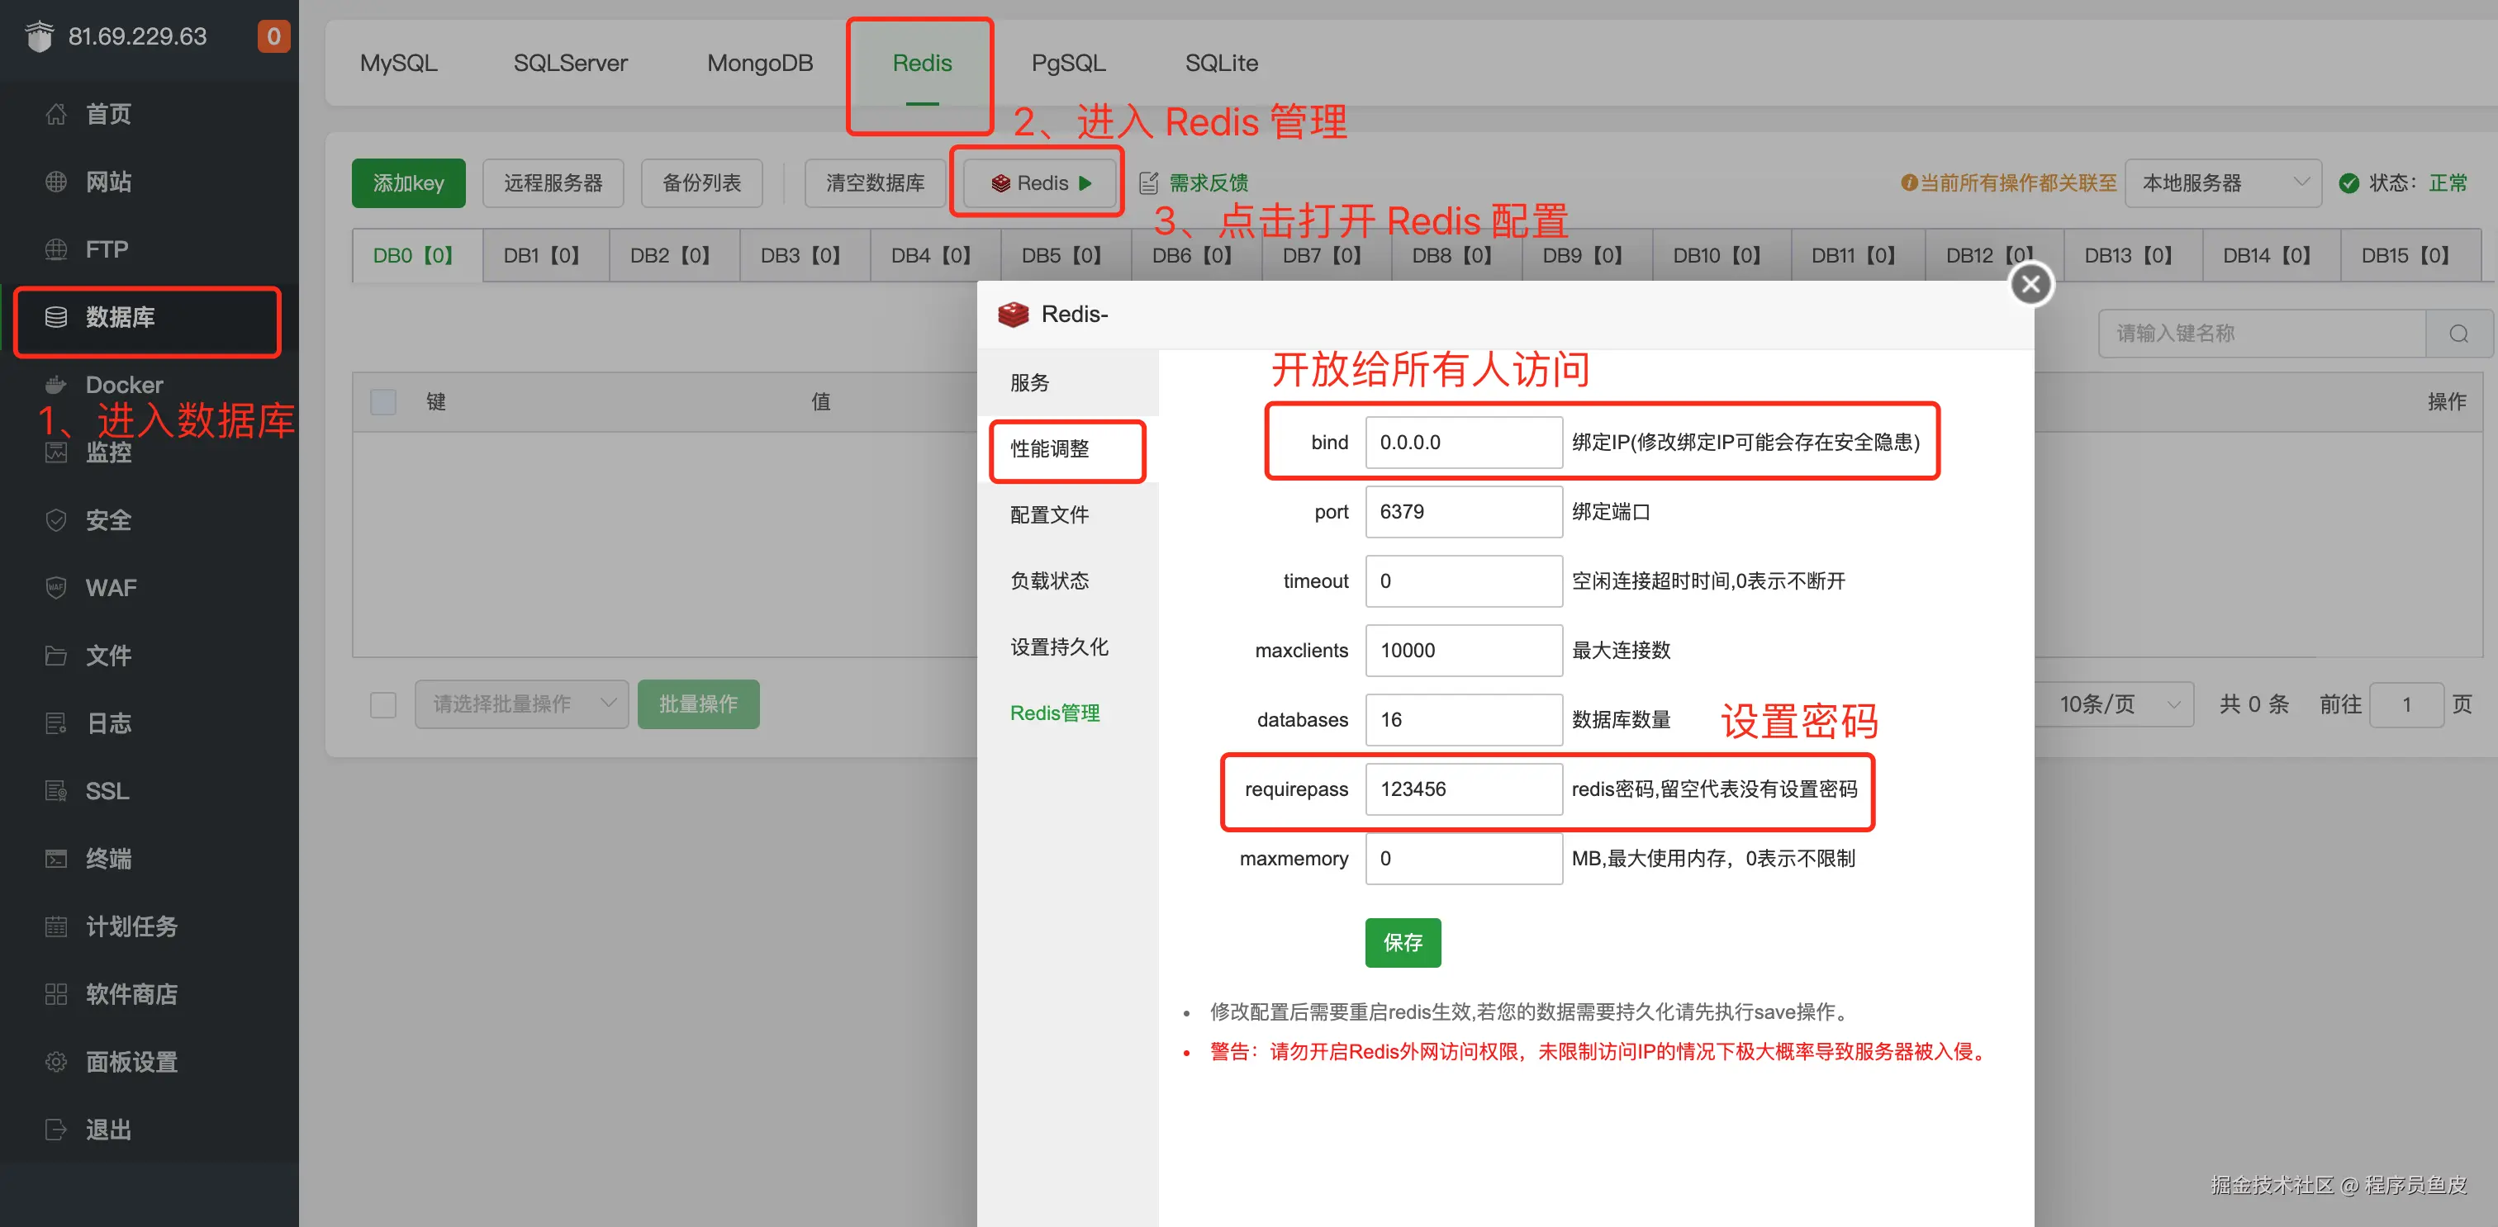Click the orange notification badge showing 0

[273, 37]
